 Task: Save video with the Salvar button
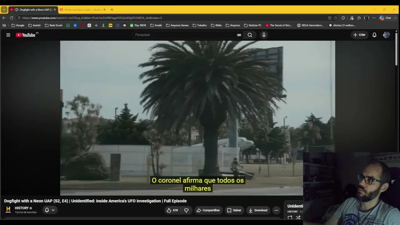[x=234, y=210]
